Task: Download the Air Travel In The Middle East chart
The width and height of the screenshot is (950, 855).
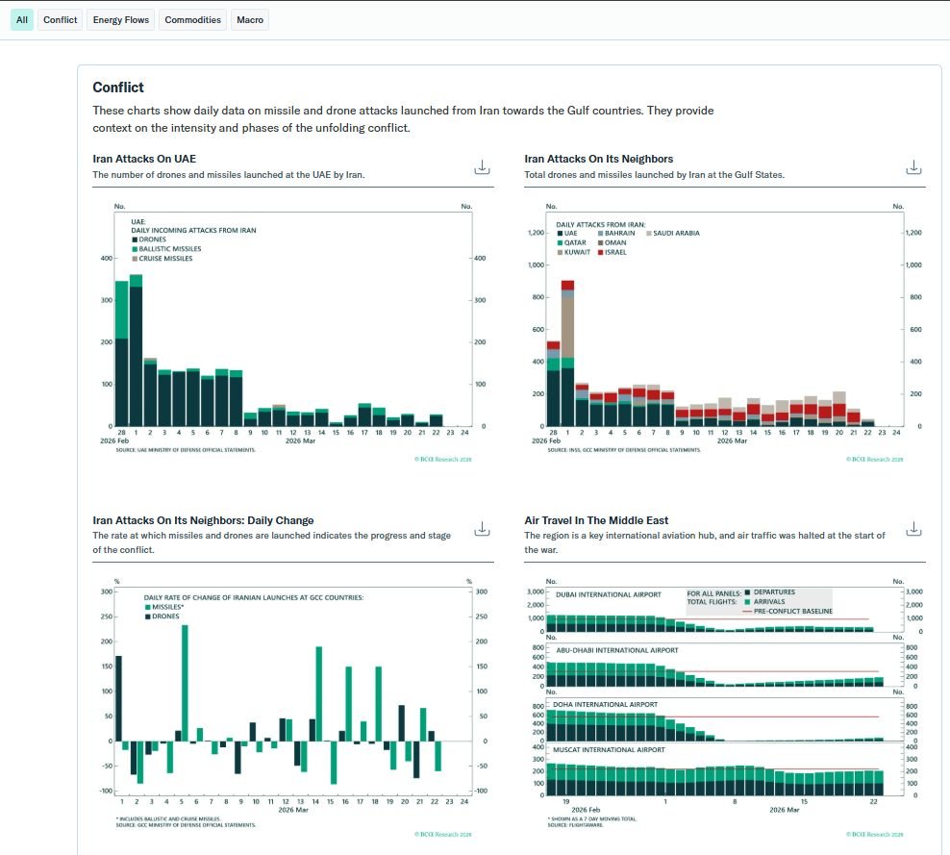Action: [x=912, y=527]
